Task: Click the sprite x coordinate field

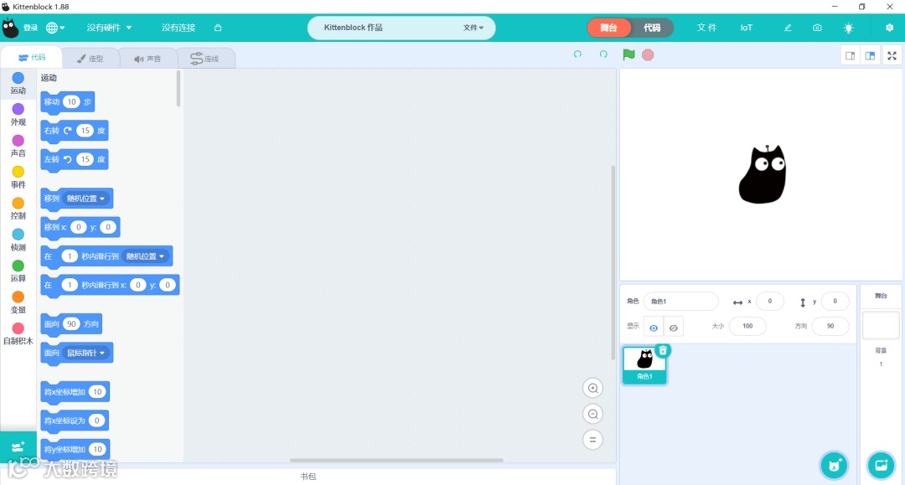Action: click(769, 301)
